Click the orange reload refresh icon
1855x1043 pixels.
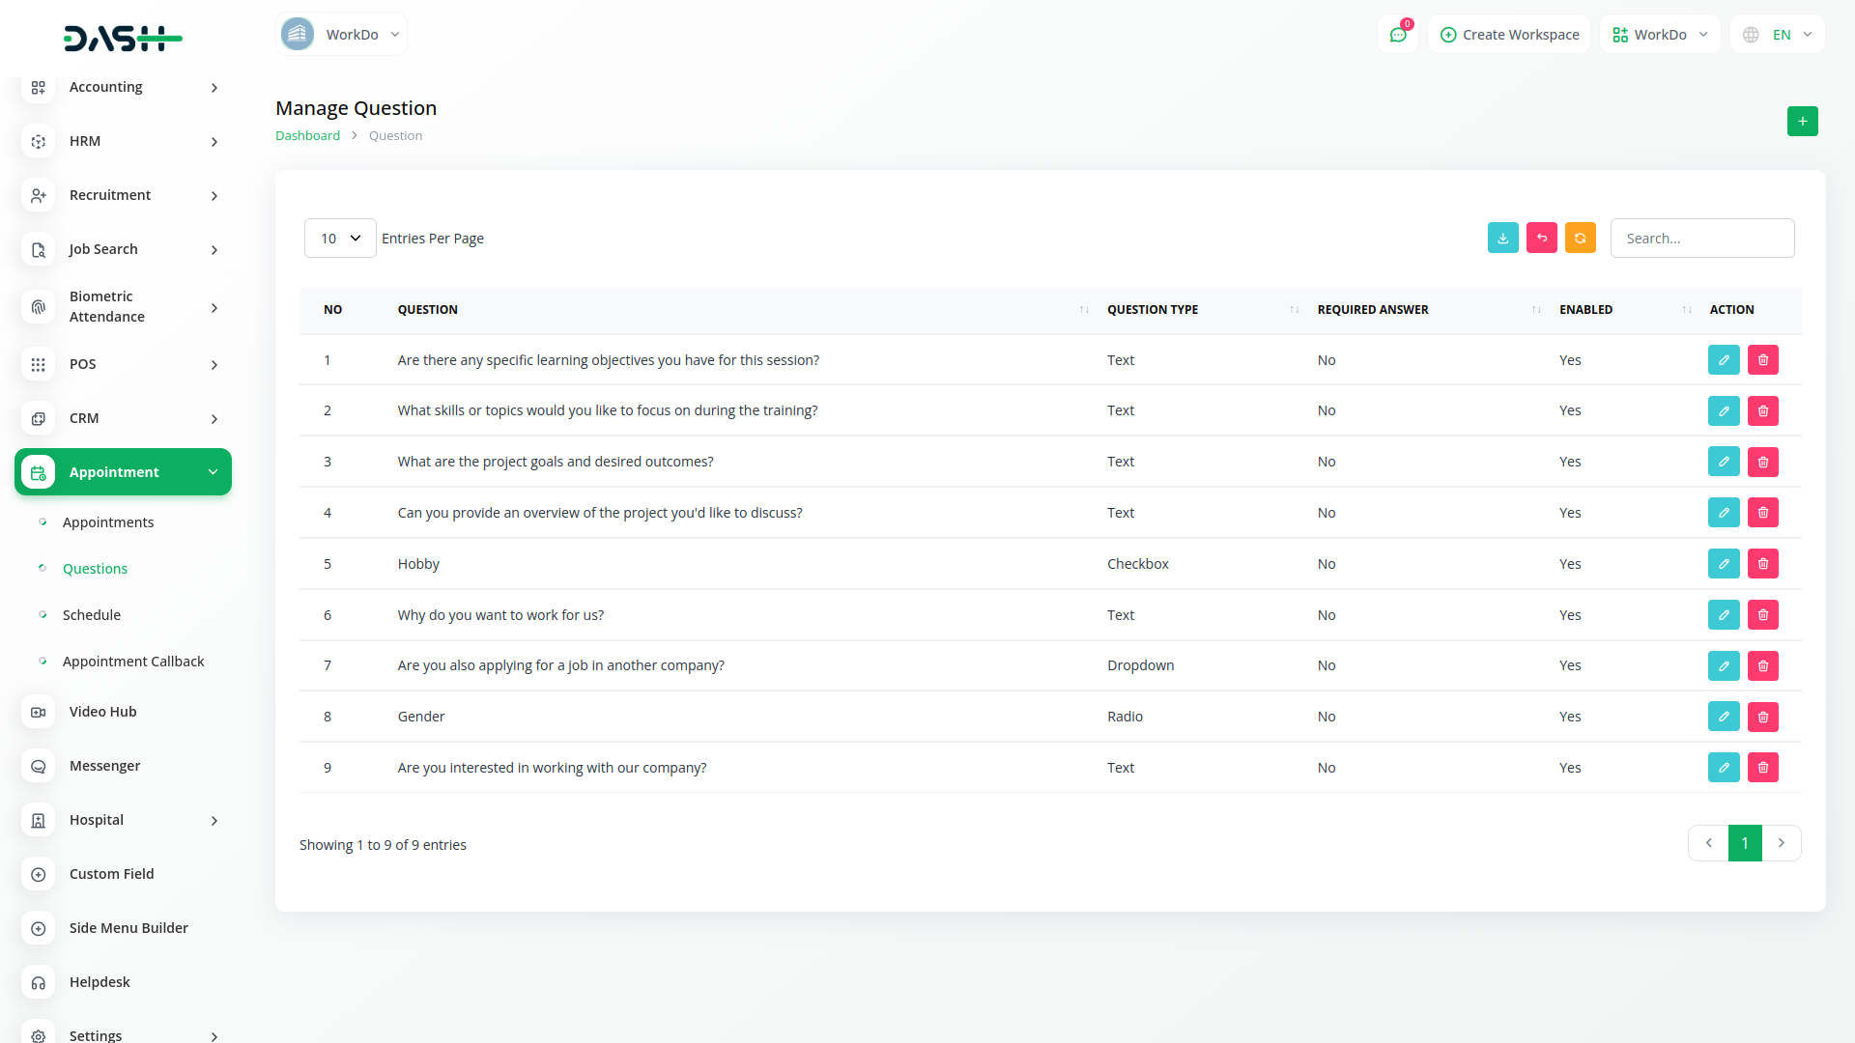point(1580,238)
